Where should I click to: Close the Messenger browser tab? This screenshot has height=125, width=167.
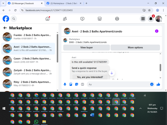pyautogui.click(x=42, y=3)
